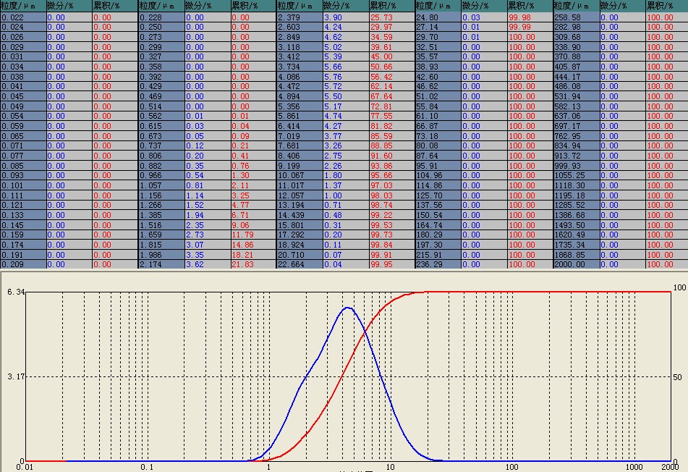Click particle size 999.93 in the table
Viewport: 688px width, 472px height.
(576, 166)
